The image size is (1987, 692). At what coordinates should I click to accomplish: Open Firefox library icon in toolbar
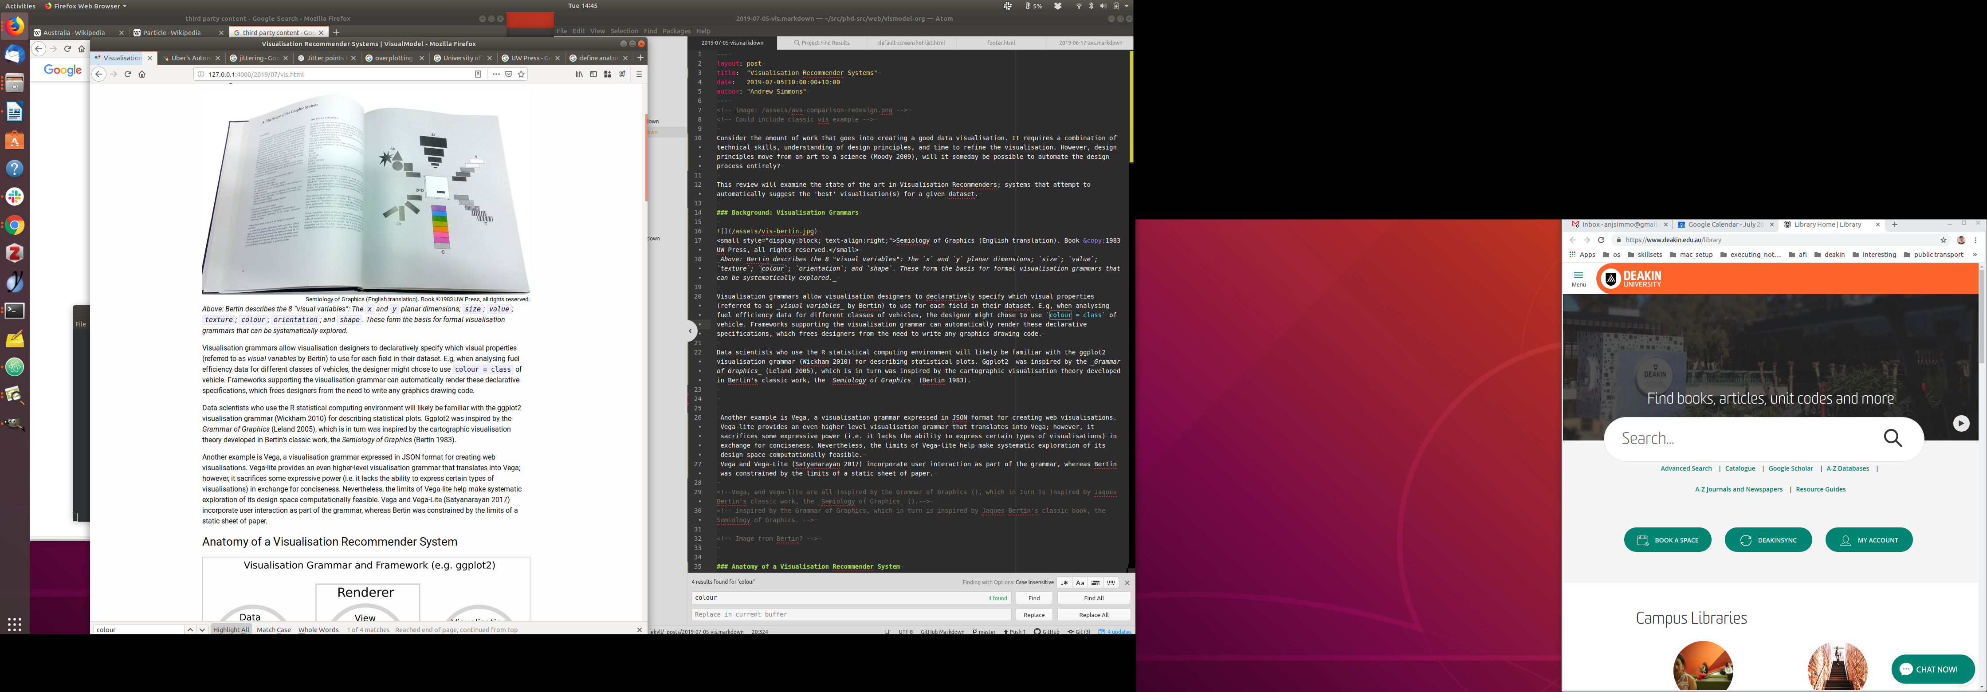coord(578,74)
